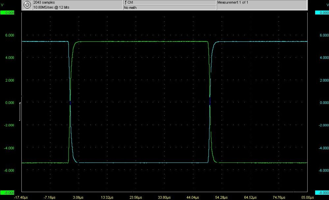Screen dimensions: 329x200
Task: Click the green 'V' unit label
Action: click(2, 5)
